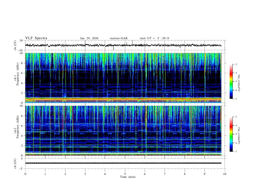Click the time axis tick label "4"

(105, 174)
